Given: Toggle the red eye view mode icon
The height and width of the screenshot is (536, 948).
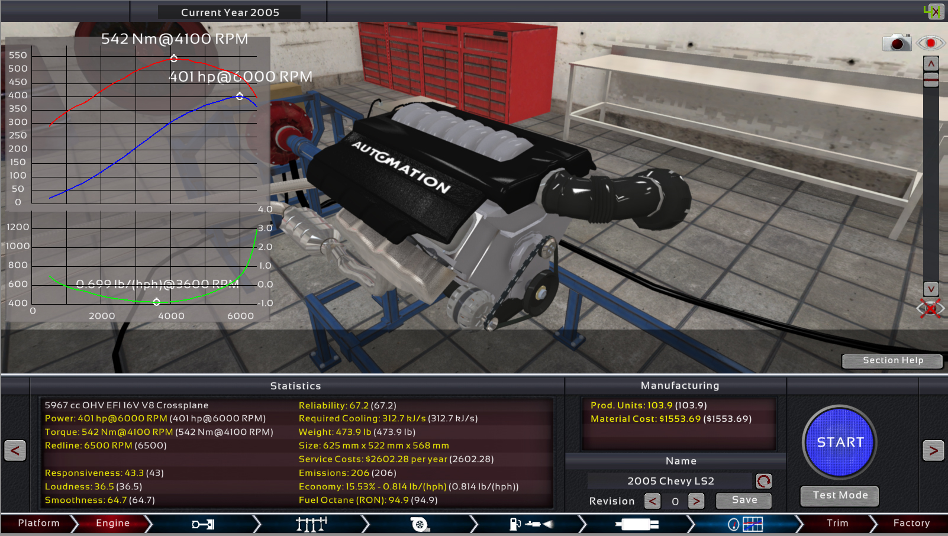Looking at the screenshot, I should [x=930, y=43].
